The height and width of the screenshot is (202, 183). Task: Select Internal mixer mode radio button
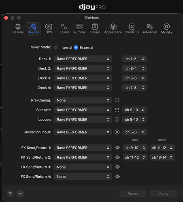[x=56, y=48]
